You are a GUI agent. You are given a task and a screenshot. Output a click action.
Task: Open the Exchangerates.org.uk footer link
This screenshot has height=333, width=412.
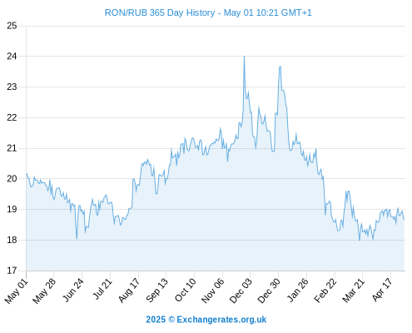pos(221,320)
